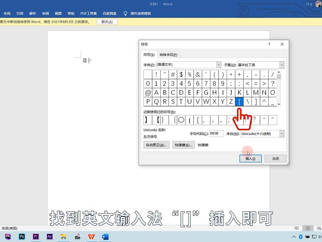The image size is (322, 242).
Task: Select the highlighted [ symbol in the grid
Action: 239,102
